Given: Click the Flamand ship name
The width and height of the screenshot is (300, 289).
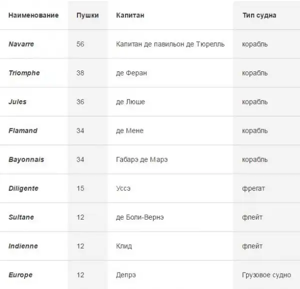Looking at the screenshot, I should [x=23, y=131].
